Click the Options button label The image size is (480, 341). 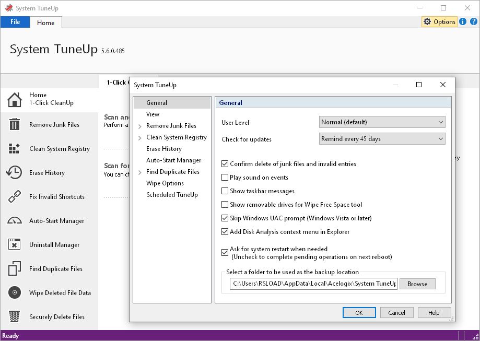tap(444, 22)
